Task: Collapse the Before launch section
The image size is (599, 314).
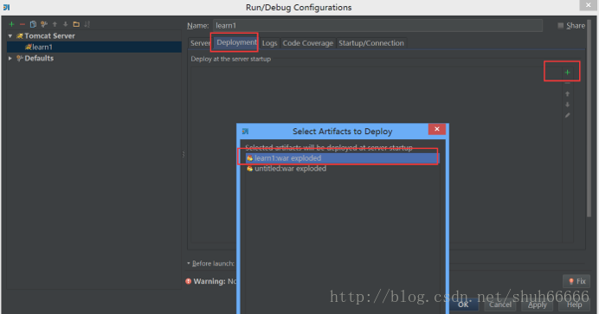Action: 189,263
